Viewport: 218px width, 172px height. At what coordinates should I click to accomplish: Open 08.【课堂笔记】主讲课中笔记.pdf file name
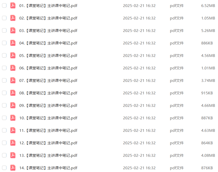click(48, 93)
